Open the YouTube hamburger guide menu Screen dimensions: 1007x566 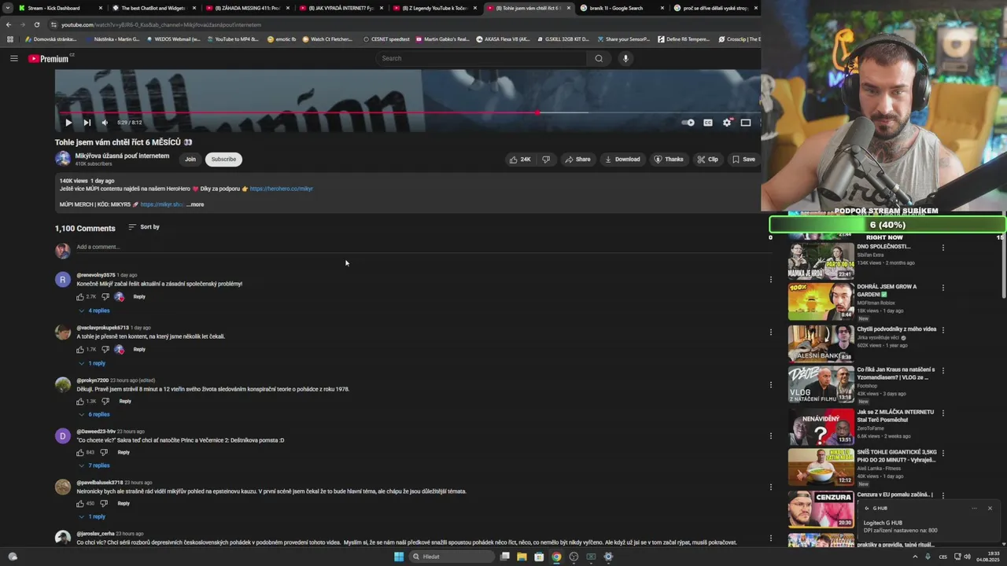click(x=13, y=58)
